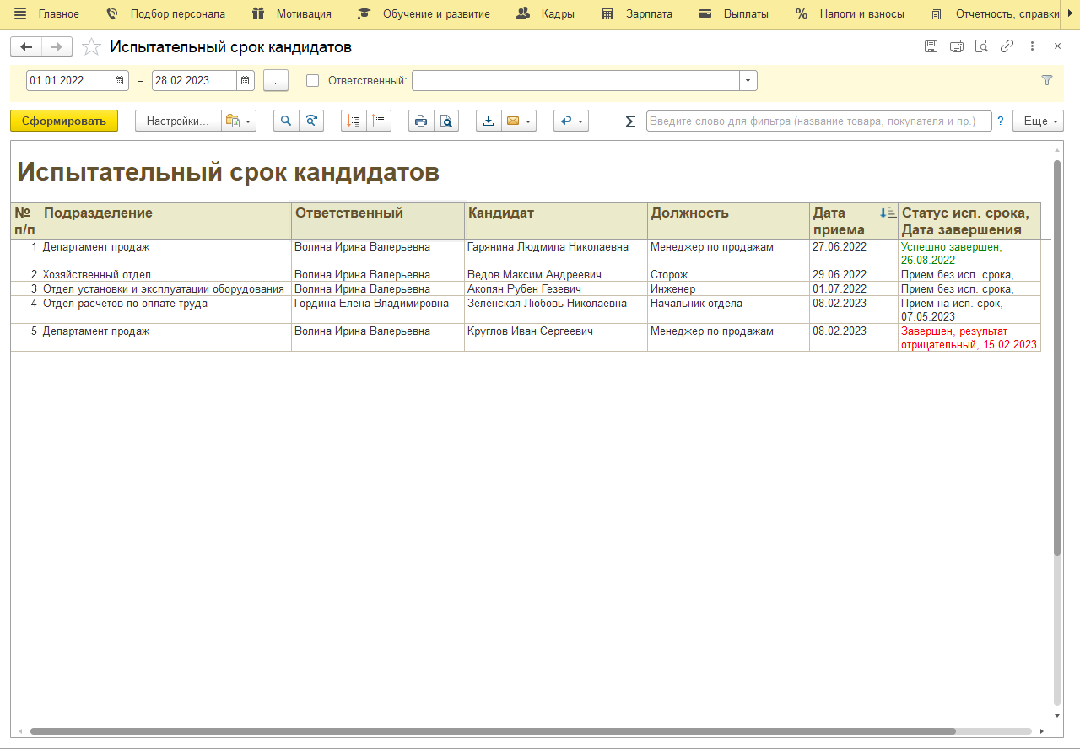Screen dimensions: 1080x749
Task: Add report to favorites with star icon
Action: click(91, 47)
